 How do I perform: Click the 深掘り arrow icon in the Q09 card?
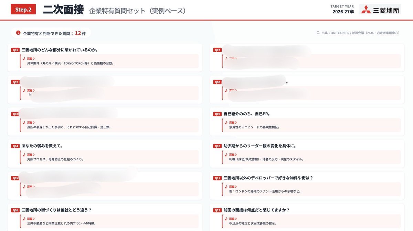point(226,123)
